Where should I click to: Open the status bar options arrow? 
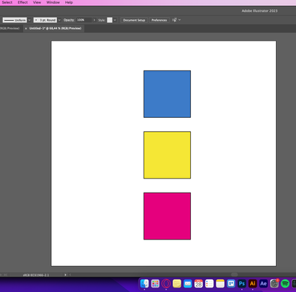65,275
